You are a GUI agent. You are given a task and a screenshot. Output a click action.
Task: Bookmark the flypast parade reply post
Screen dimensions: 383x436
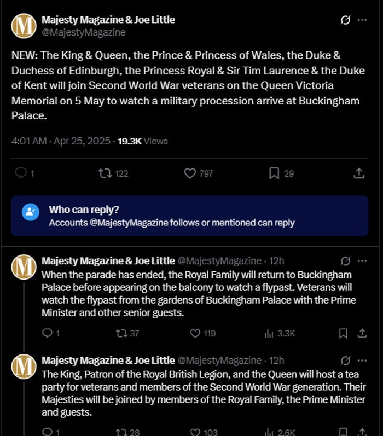point(343,333)
